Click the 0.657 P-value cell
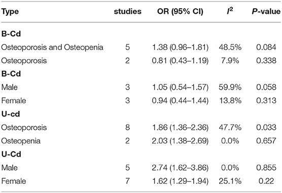The width and height of the screenshot is (282, 193). (x=266, y=141)
